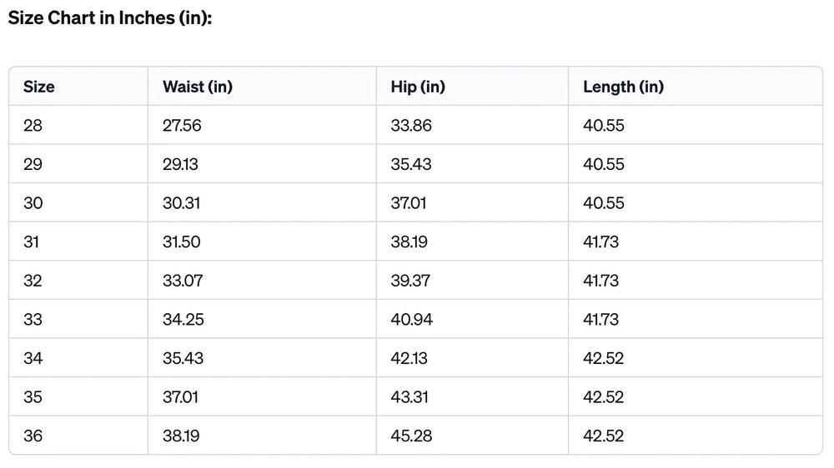Click size 30 row label
The width and height of the screenshot is (834, 468).
[x=33, y=203]
